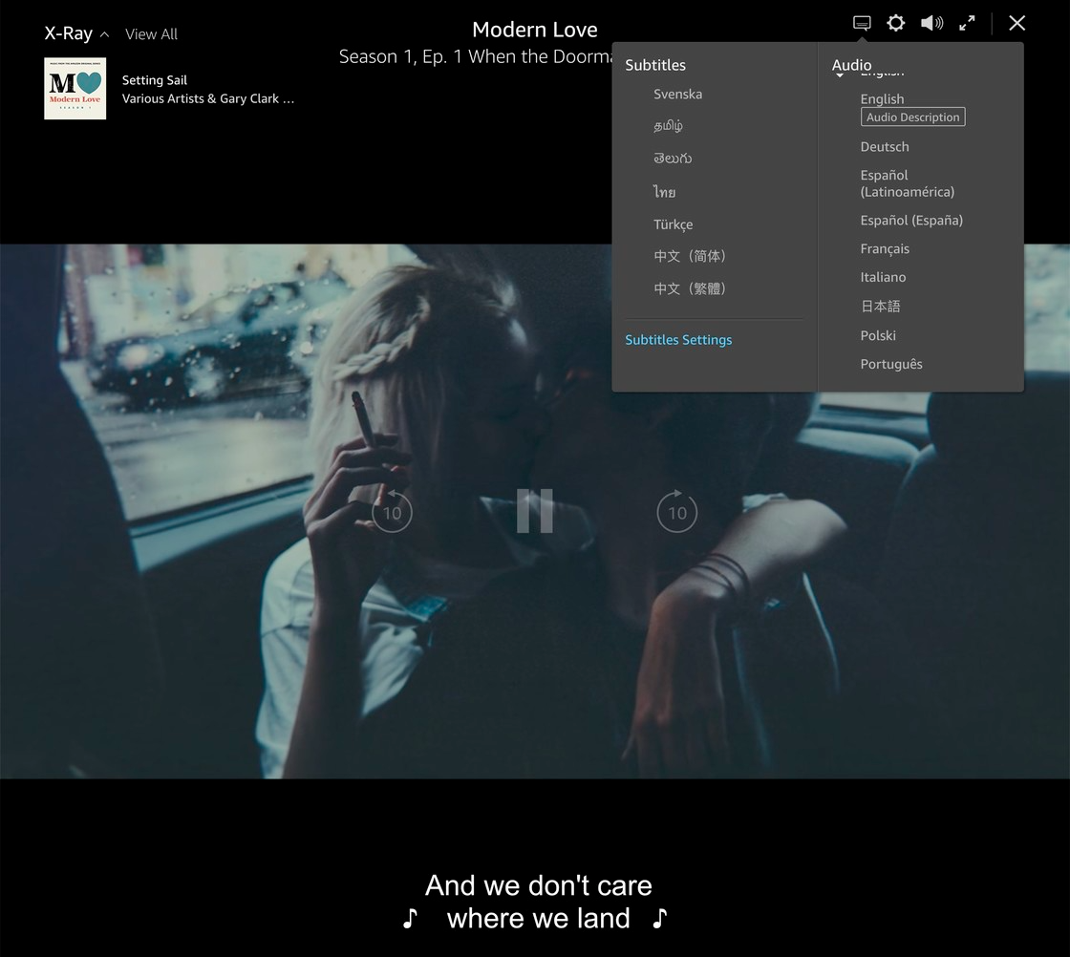
Task: Select Svenska subtitles
Action: [x=677, y=94]
